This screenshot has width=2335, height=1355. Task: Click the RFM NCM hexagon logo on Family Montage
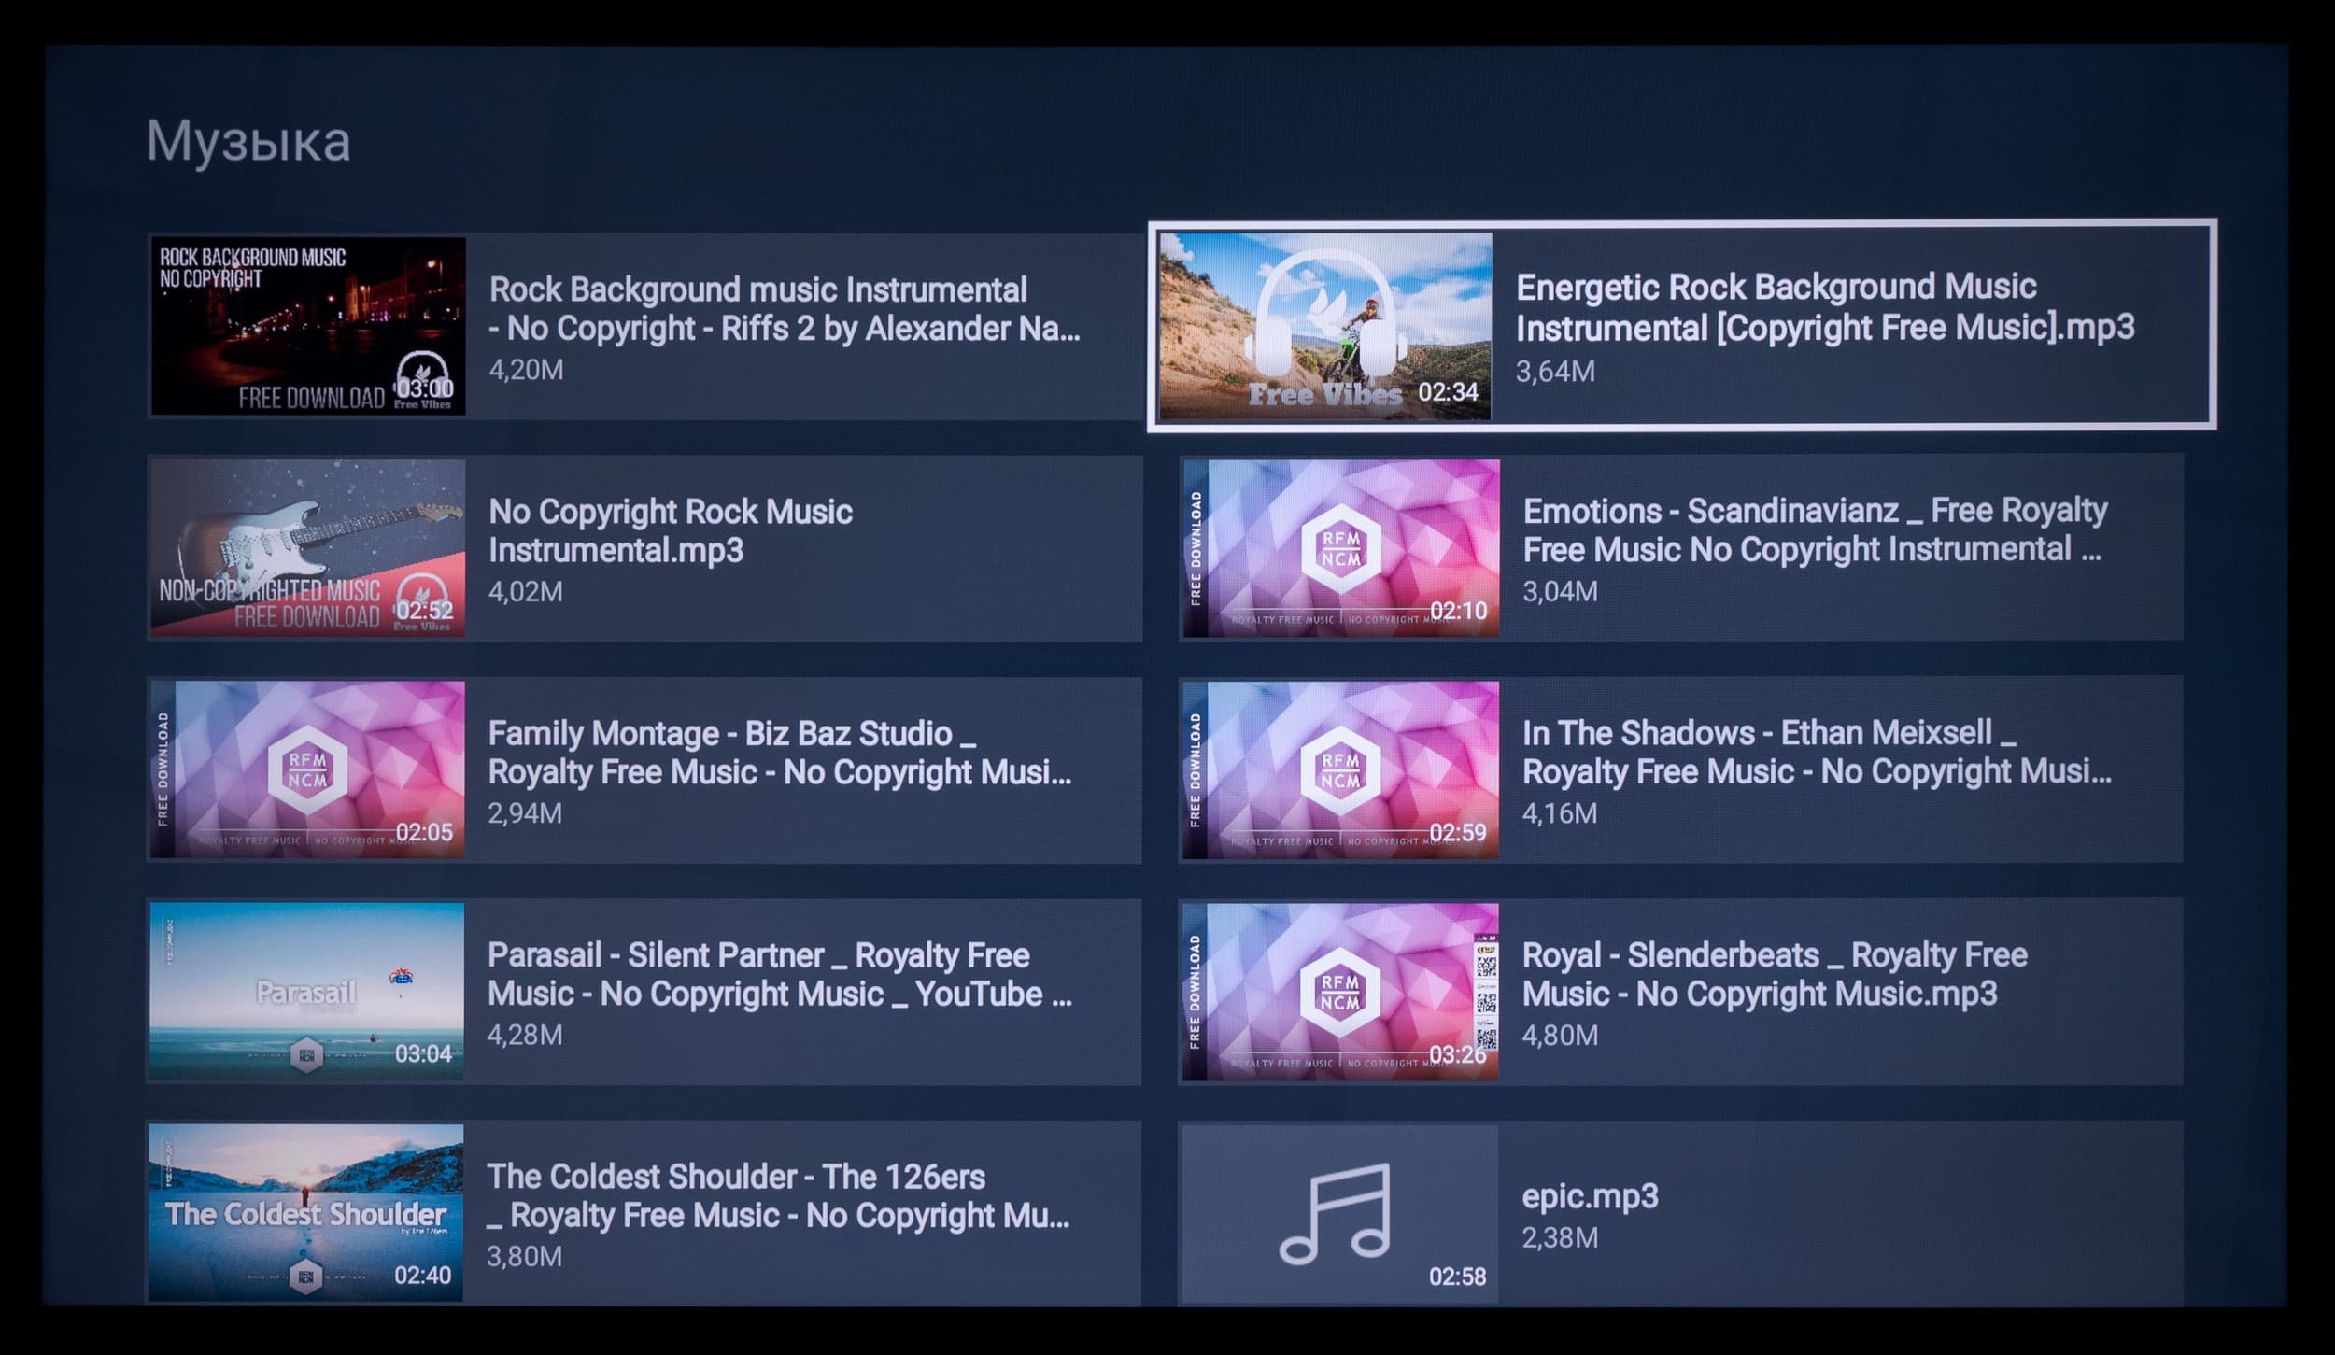click(x=307, y=769)
